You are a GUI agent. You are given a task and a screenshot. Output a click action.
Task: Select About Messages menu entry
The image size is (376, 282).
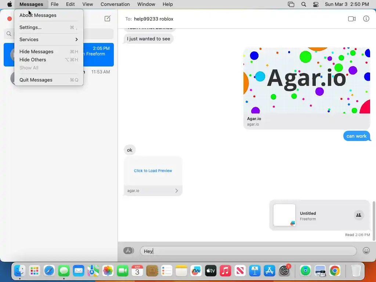[x=49, y=15]
